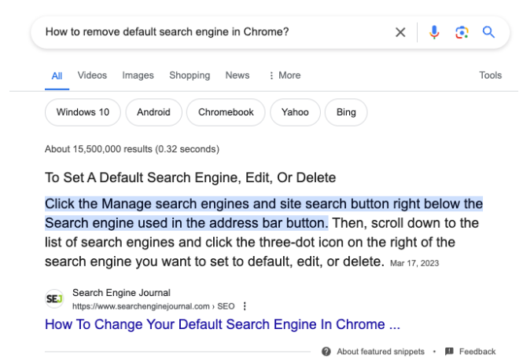Click the About featured snippets question icon
Viewport: 523px width, 362px height.
coord(326,351)
